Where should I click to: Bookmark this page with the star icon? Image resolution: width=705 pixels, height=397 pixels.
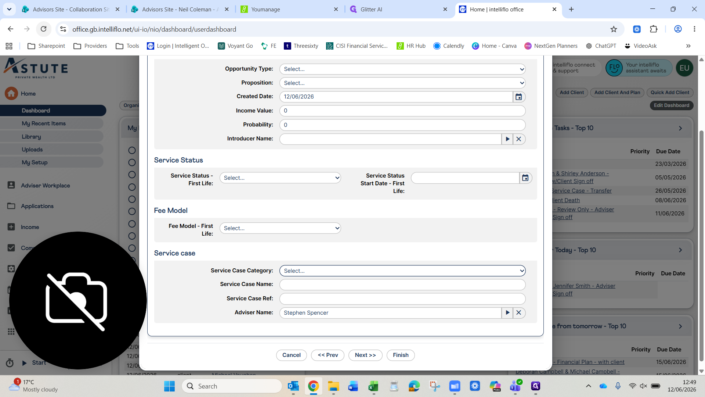(x=614, y=29)
